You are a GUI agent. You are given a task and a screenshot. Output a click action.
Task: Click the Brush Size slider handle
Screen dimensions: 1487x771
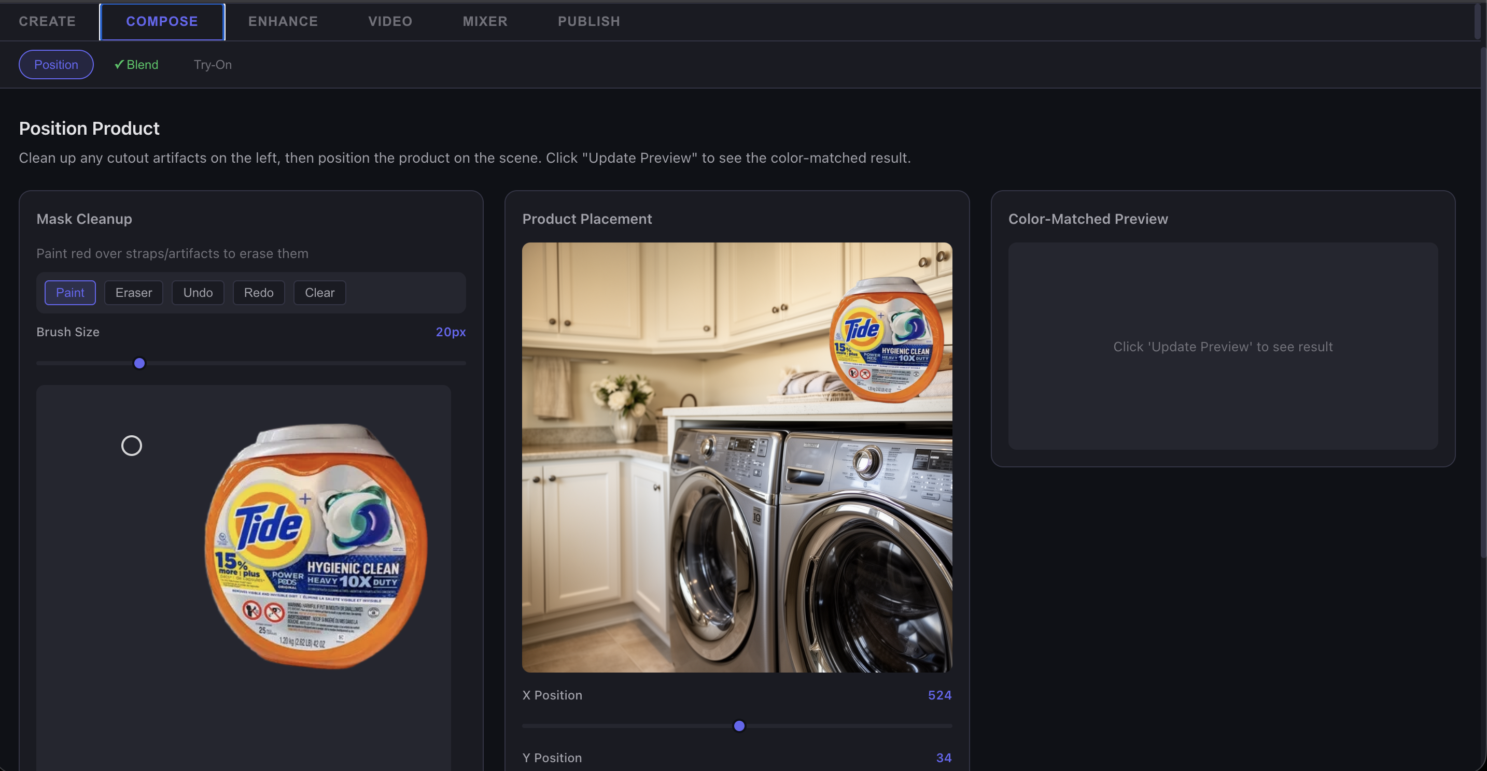(x=139, y=363)
